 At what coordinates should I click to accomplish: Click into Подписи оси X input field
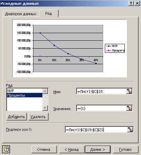tap(96, 129)
